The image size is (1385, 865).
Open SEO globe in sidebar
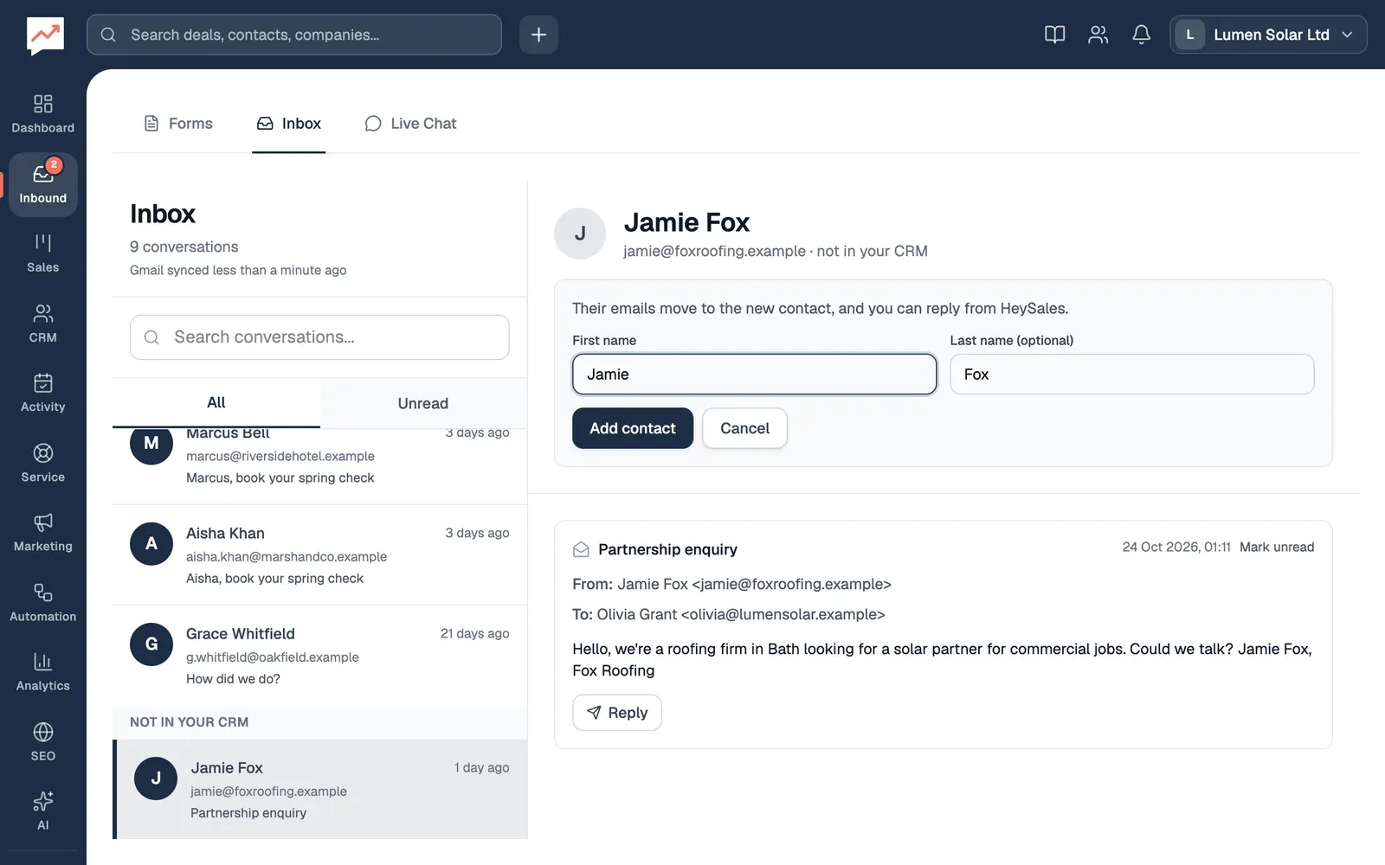click(42, 742)
